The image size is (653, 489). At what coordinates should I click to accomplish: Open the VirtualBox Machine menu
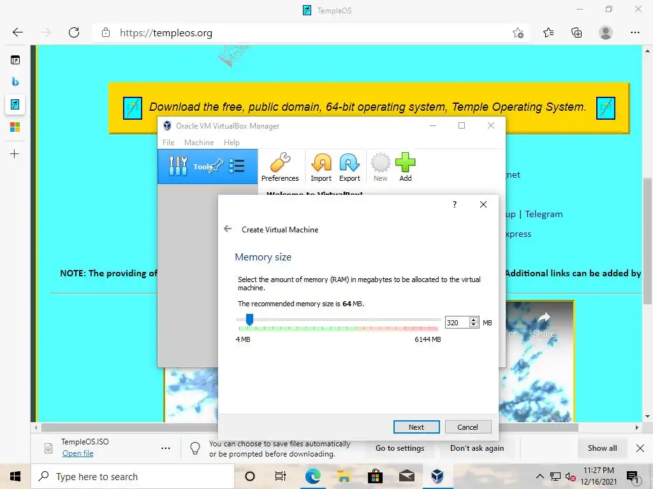coord(199,142)
